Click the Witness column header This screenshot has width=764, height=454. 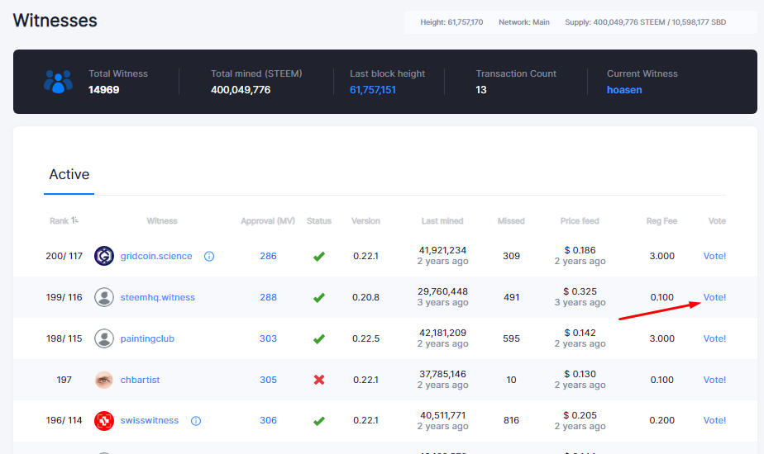tap(162, 221)
